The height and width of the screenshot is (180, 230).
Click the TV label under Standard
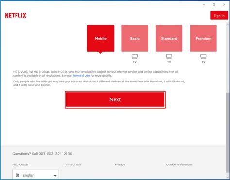tap(169, 62)
